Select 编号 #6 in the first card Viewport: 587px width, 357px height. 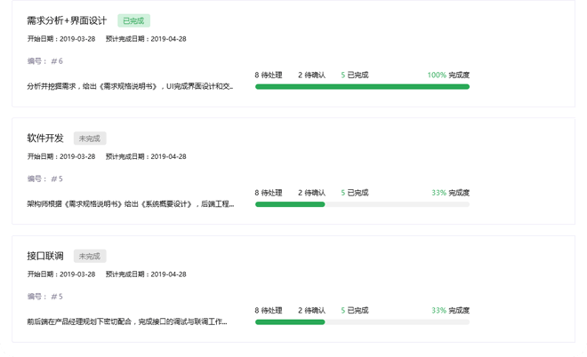click(45, 61)
